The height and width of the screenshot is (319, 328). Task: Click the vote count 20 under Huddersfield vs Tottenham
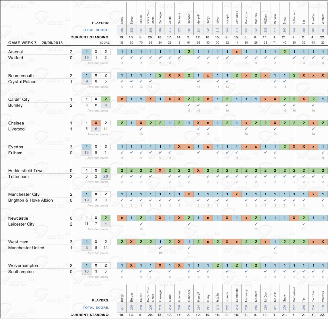(105, 176)
